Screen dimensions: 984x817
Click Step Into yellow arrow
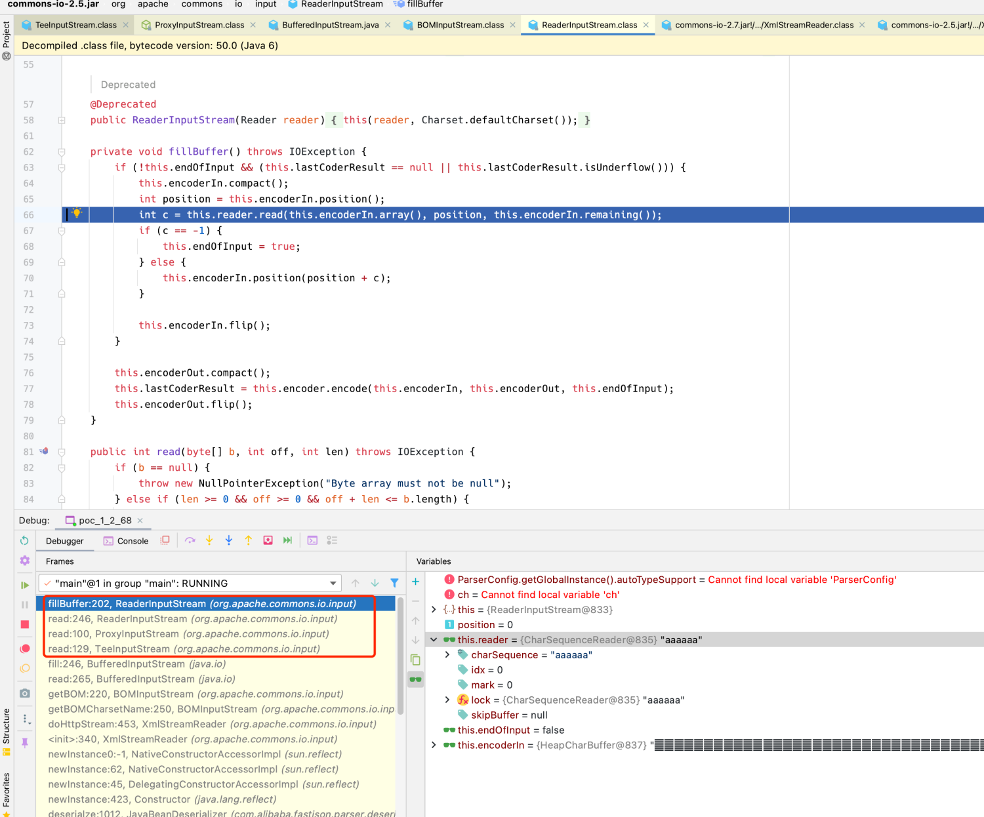pyautogui.click(x=209, y=540)
